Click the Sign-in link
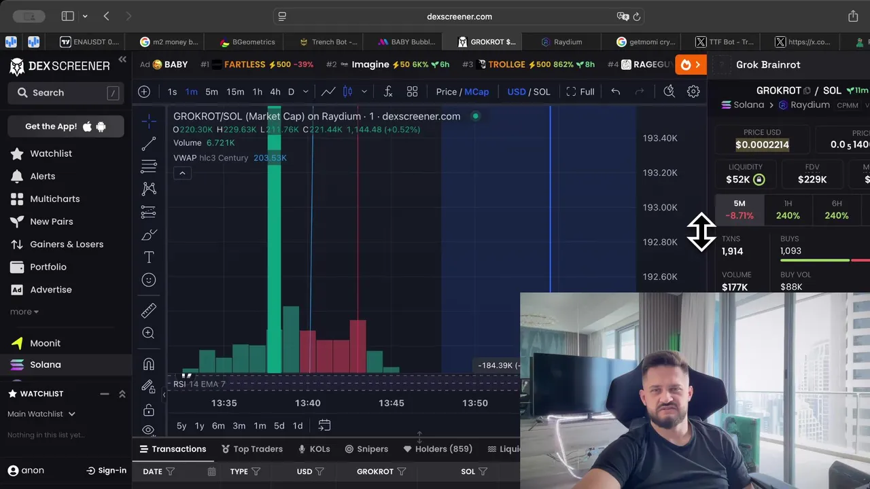Image resolution: width=870 pixels, height=489 pixels. pos(107,470)
